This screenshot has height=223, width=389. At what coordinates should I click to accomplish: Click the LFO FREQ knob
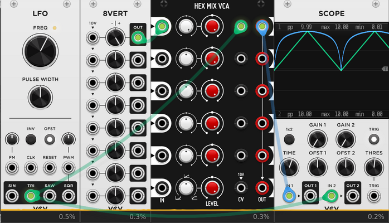(41, 51)
